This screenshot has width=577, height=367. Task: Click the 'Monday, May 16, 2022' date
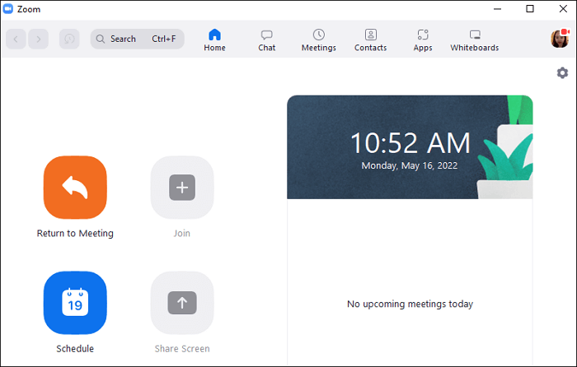[x=410, y=165]
